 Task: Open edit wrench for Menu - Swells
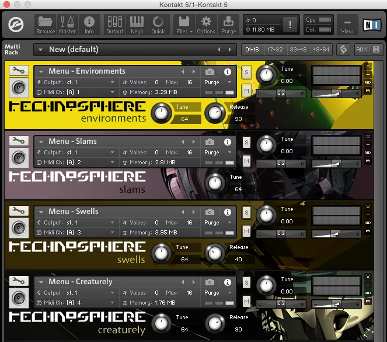(19, 211)
